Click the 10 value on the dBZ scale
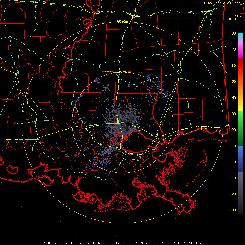The width and height of the screenshot is (245, 245). (x=234, y=146)
